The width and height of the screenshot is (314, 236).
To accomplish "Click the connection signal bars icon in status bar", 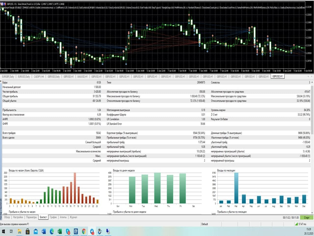I will [296, 224].
